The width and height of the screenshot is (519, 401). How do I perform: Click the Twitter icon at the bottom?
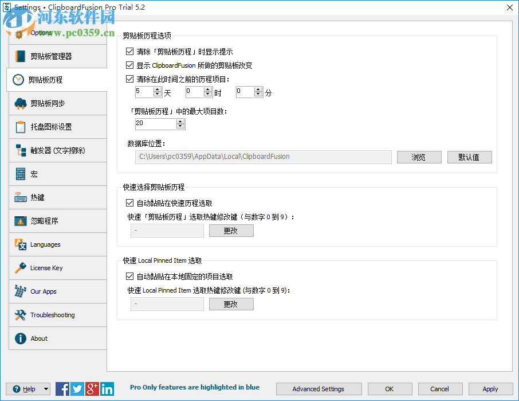point(77,389)
